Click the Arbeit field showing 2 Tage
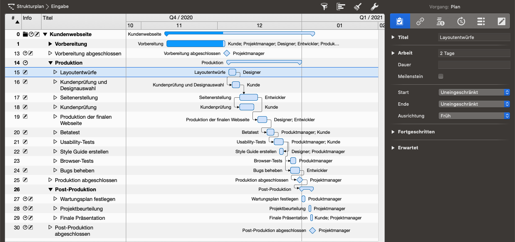This screenshot has height=242, width=515. [x=474, y=53]
